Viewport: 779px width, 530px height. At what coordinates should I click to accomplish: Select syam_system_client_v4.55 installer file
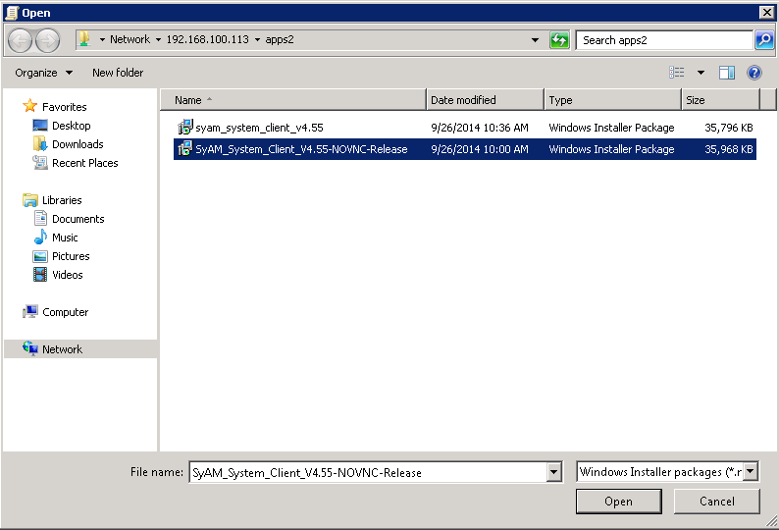pyautogui.click(x=259, y=128)
